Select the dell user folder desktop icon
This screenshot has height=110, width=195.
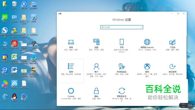click(5, 5)
